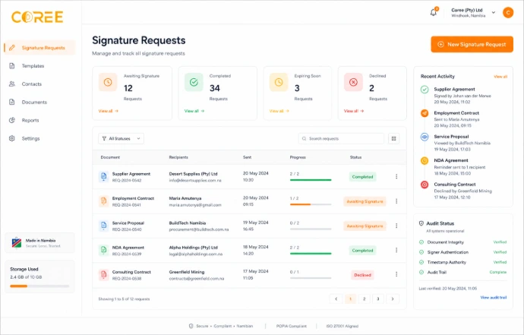Click the NDA Agreement reminder activity icon
The image size is (524, 335).
pos(425,161)
